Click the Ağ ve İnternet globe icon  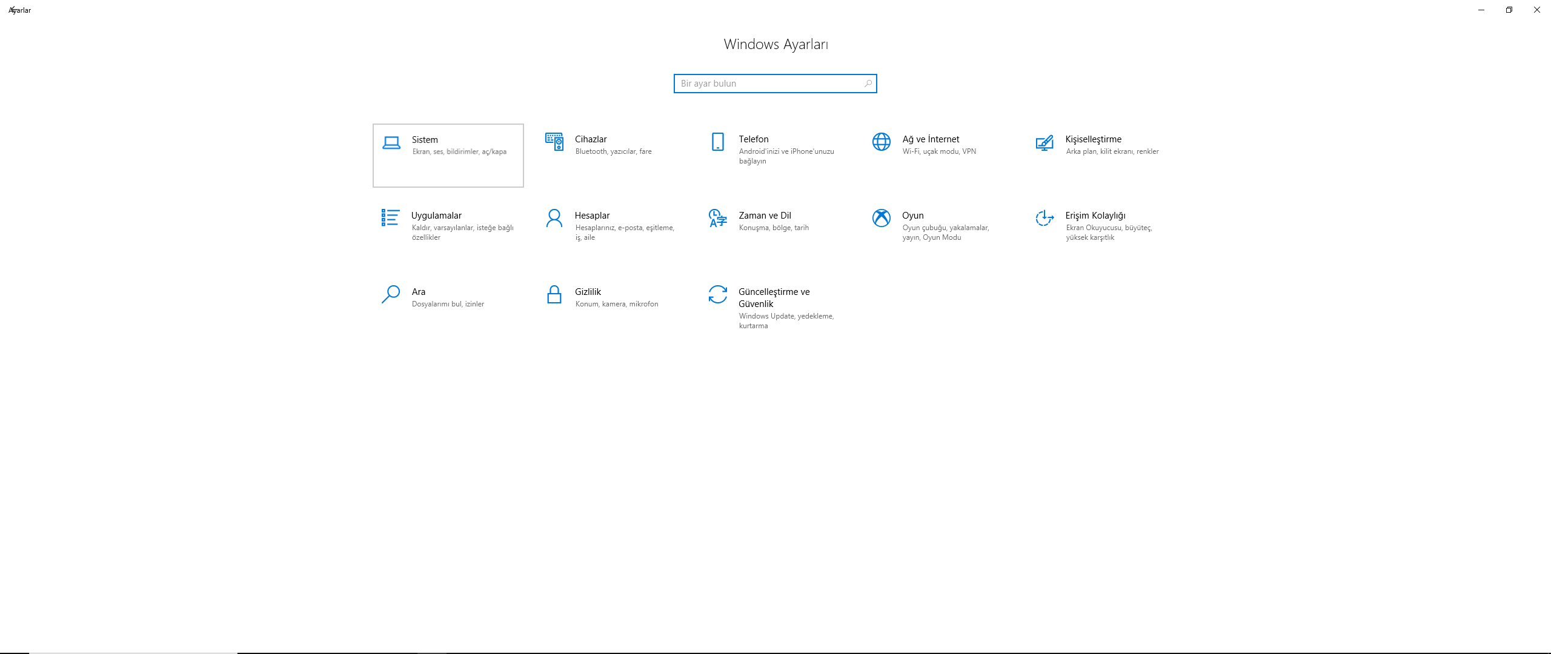(882, 142)
